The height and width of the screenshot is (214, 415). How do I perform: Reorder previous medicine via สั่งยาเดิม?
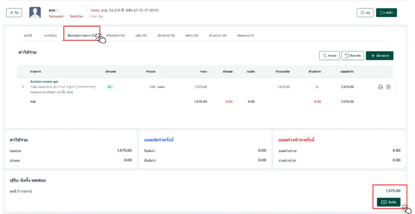click(353, 56)
